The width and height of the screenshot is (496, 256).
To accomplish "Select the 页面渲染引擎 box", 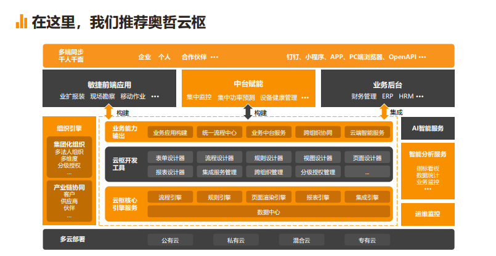I will pyautogui.click(x=268, y=198).
